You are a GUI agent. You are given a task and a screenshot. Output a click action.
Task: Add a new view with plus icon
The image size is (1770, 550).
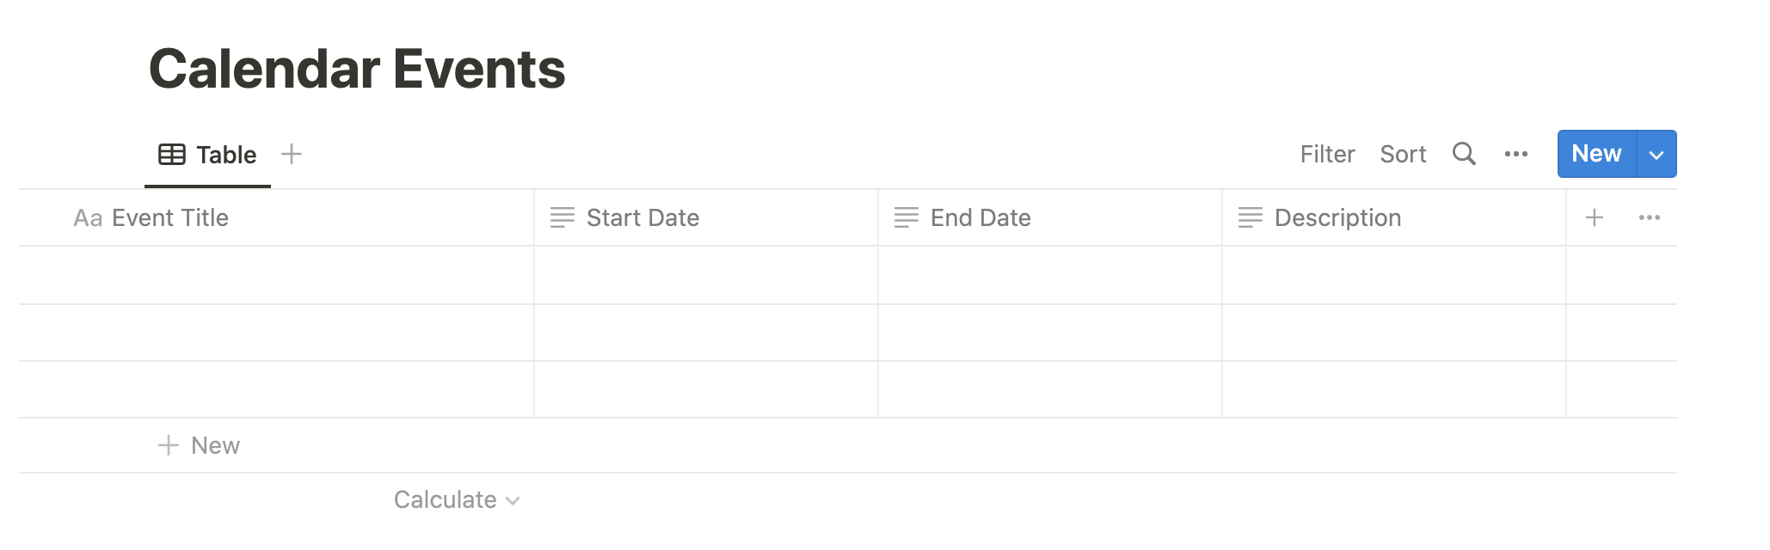(x=292, y=154)
